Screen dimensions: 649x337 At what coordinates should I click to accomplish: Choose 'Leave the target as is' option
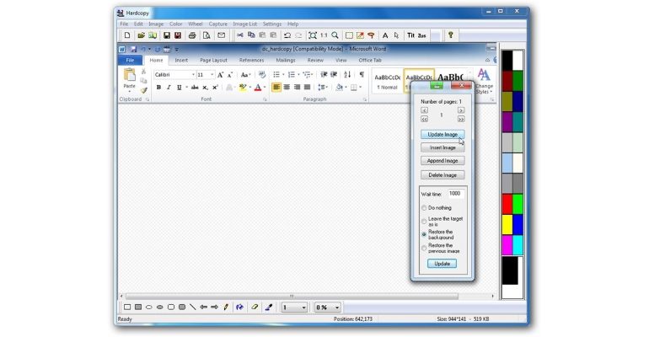pyautogui.click(x=424, y=221)
